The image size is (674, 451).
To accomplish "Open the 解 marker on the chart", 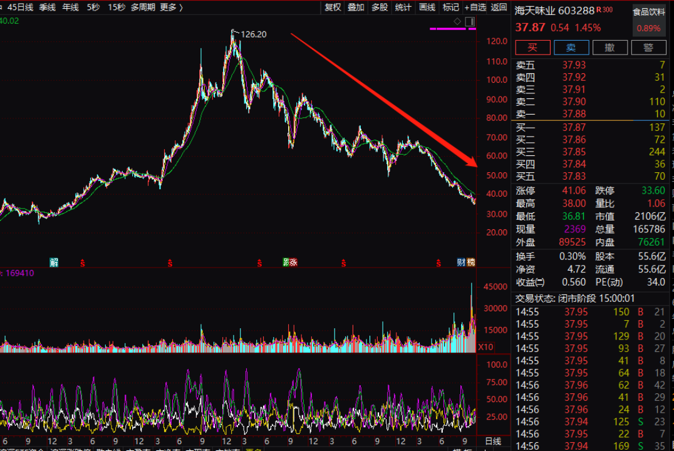I will pos(54,262).
